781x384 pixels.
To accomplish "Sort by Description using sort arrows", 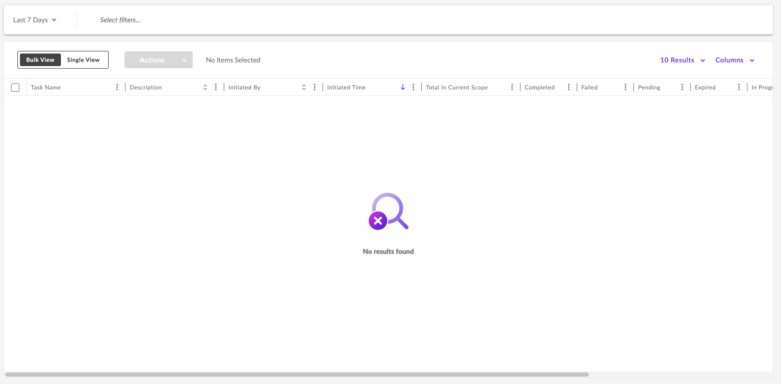I will tap(205, 87).
